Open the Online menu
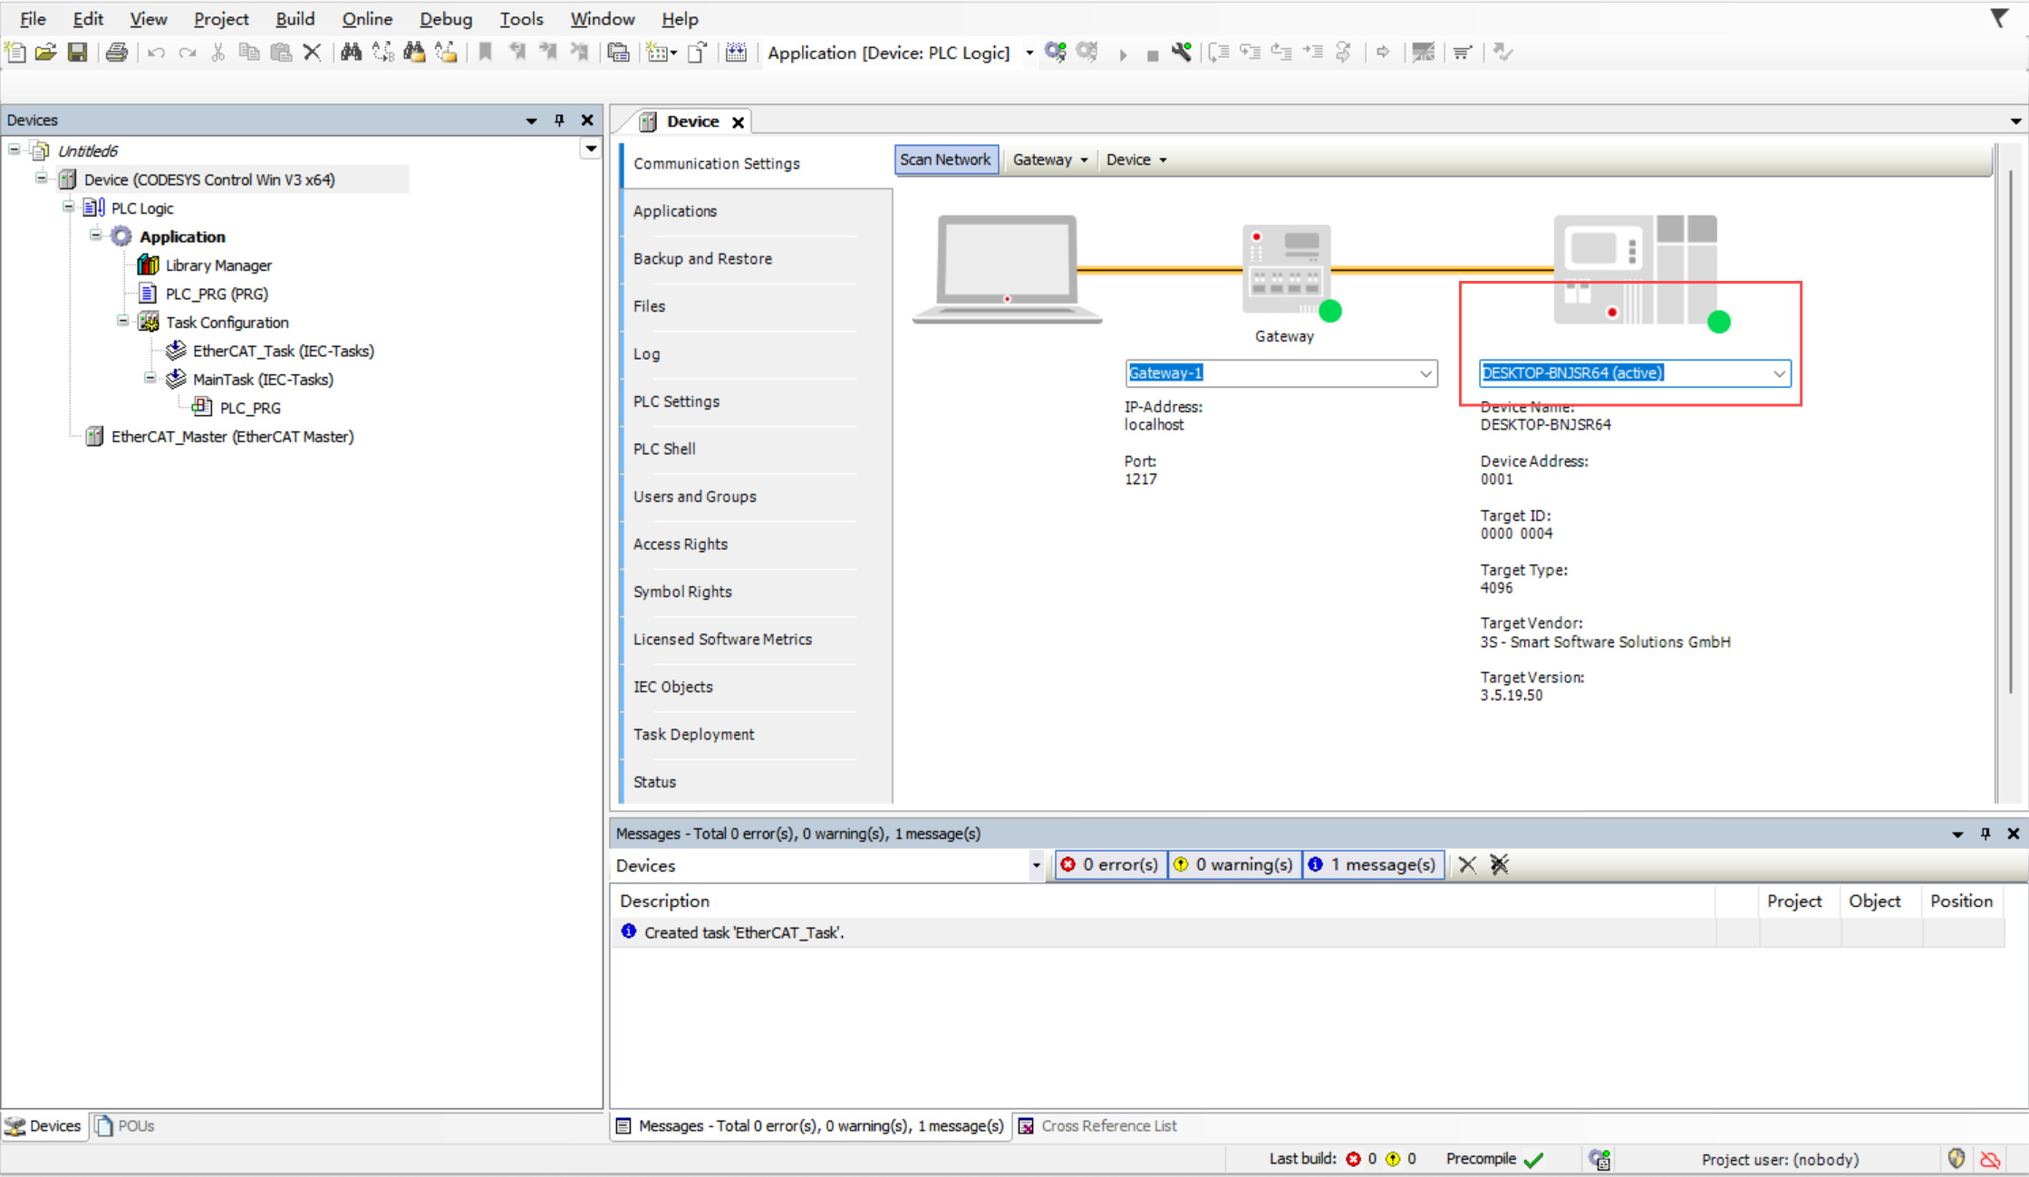 (x=366, y=19)
